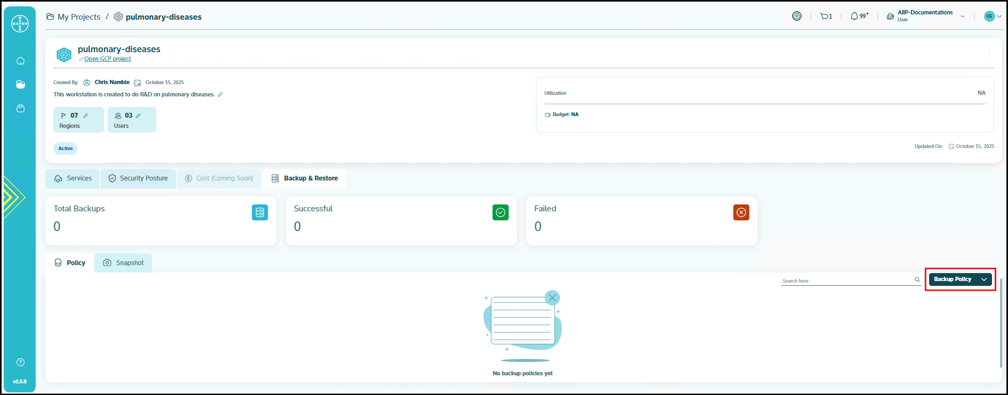Viewport: 1008px width, 395px height.
Task: Select the Snapshot tab
Action: point(124,263)
